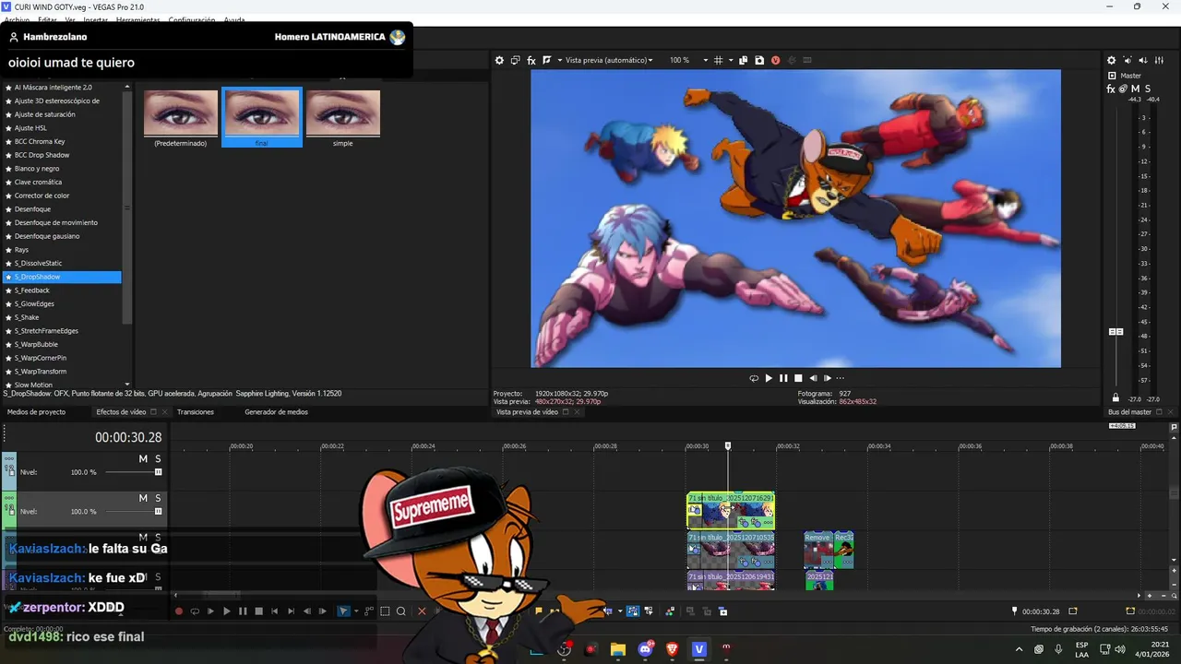Click the timeline playhead marker
This screenshot has height=664, width=1181.
[728, 446]
